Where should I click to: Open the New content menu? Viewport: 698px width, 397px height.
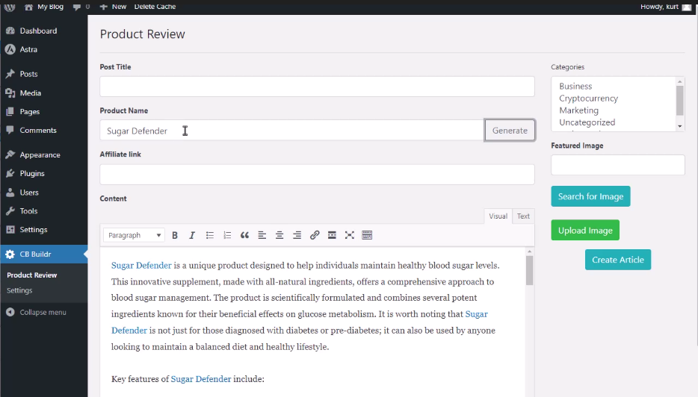pos(113,7)
